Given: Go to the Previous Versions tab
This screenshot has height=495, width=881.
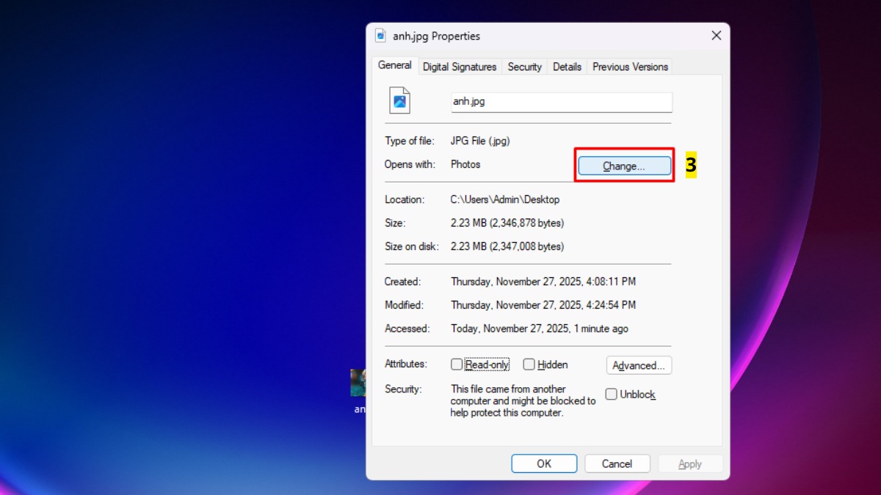Looking at the screenshot, I should [x=630, y=67].
